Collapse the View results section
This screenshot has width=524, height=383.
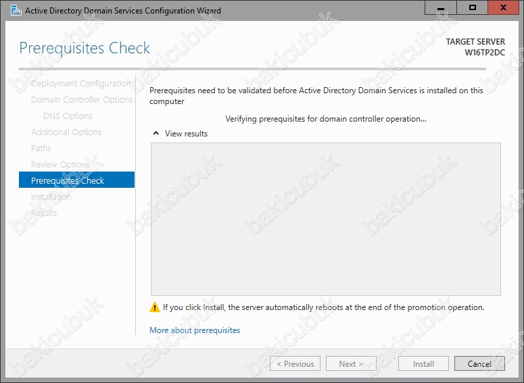(x=156, y=134)
